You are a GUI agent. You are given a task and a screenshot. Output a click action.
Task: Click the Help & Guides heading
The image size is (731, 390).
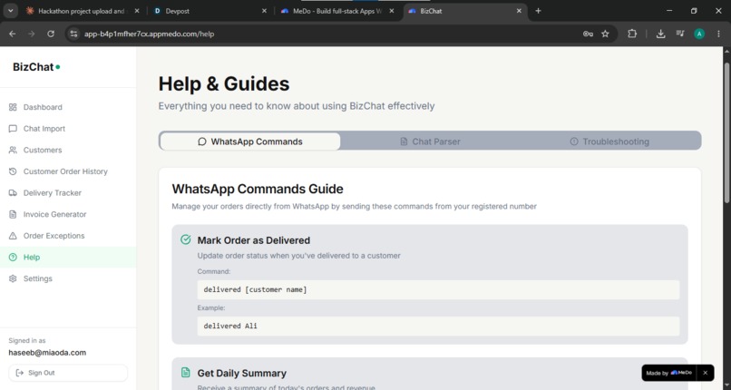[224, 83]
